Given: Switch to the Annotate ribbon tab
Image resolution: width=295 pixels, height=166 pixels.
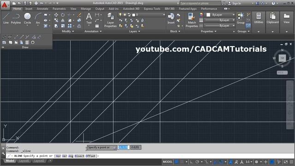Looking at the screenshot, I should pyautogui.click(x=42, y=9).
